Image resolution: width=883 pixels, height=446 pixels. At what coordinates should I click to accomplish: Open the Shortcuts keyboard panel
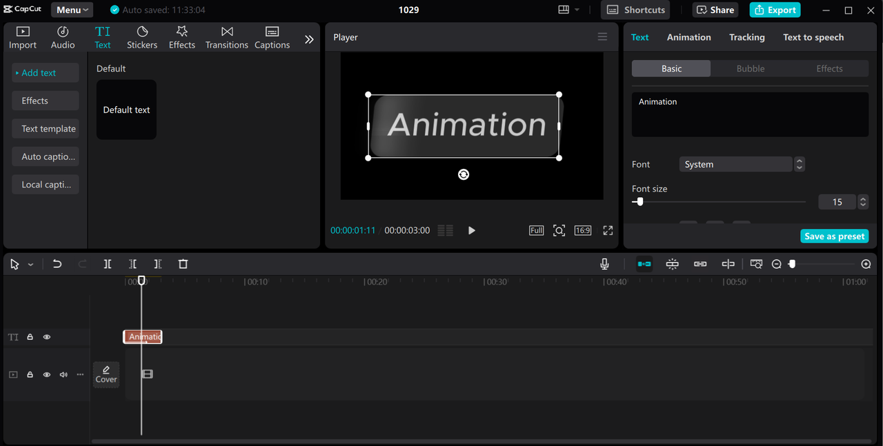click(x=636, y=10)
